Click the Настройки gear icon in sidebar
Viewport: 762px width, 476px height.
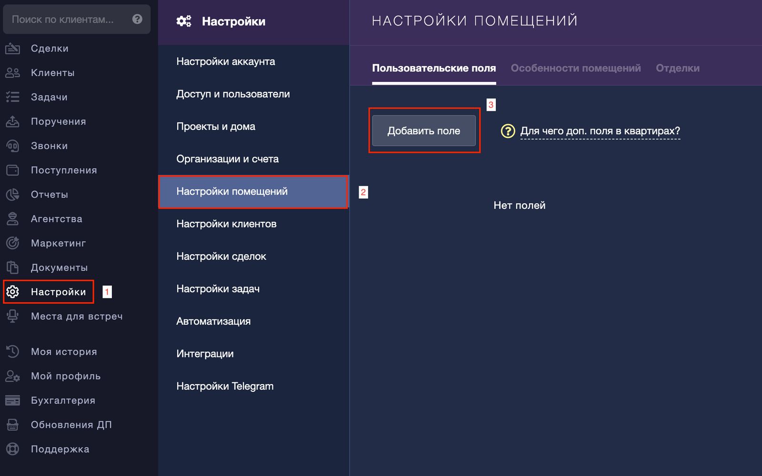(x=13, y=292)
